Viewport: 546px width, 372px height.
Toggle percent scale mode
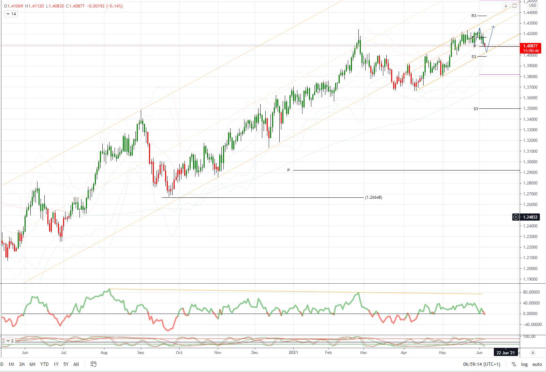514,364
